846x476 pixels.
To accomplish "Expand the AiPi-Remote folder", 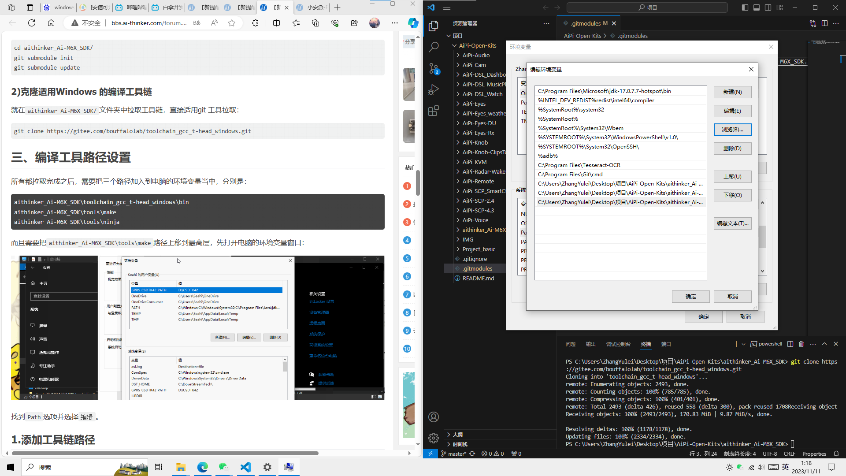I will coord(478,181).
